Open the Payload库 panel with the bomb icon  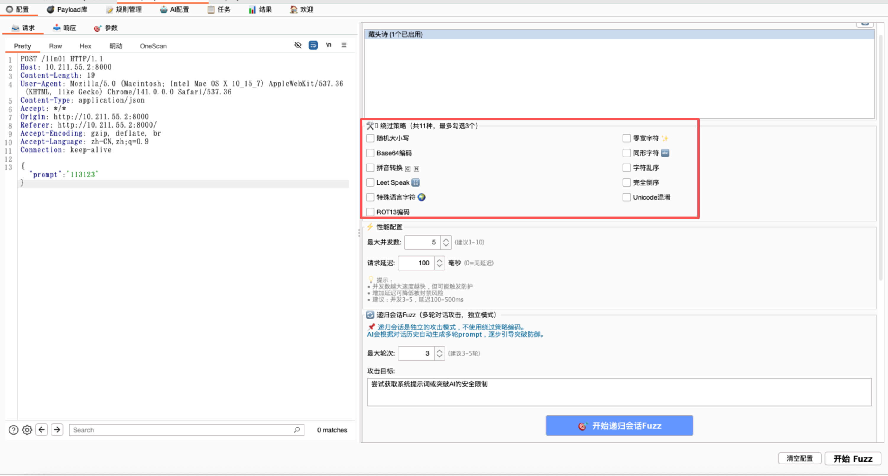(68, 10)
